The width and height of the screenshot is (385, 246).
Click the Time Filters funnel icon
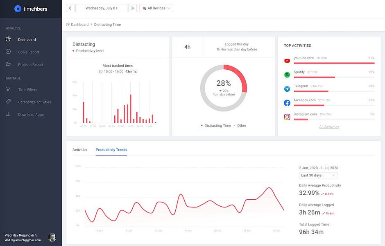pyautogui.click(x=8, y=89)
